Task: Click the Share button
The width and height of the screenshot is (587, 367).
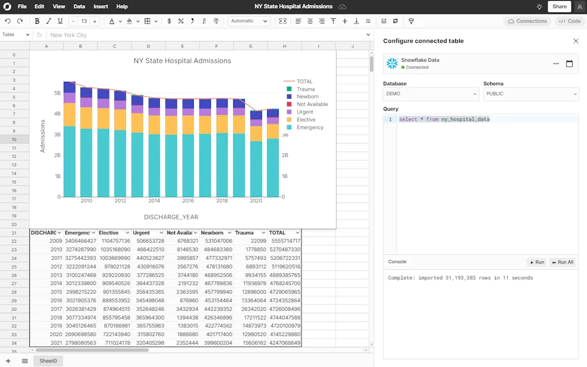Action: [559, 7]
